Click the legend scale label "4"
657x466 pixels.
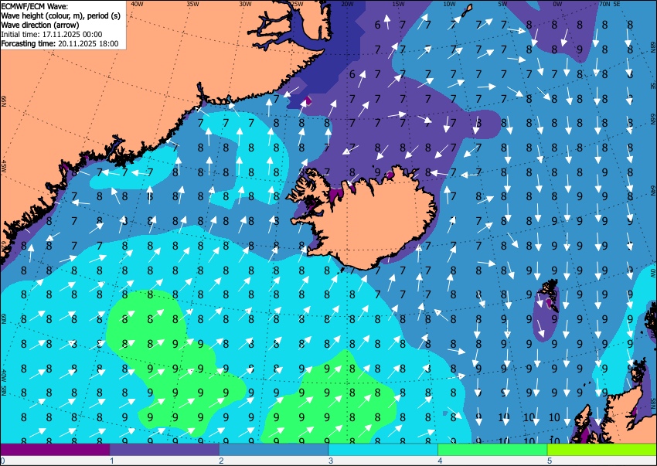440,461
